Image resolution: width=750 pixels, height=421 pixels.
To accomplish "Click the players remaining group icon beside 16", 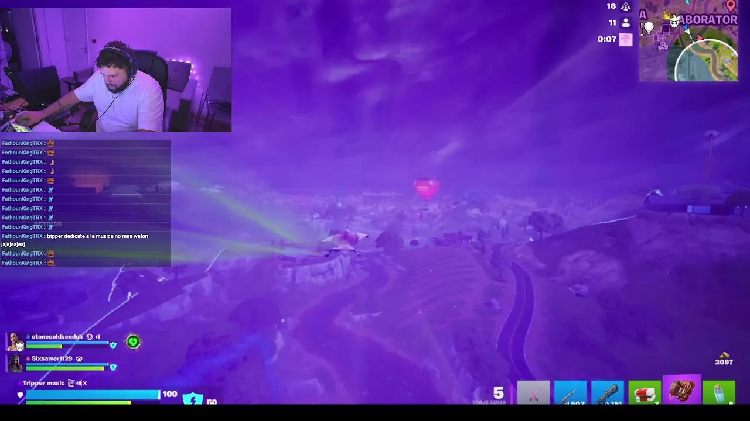I will tap(626, 6).
